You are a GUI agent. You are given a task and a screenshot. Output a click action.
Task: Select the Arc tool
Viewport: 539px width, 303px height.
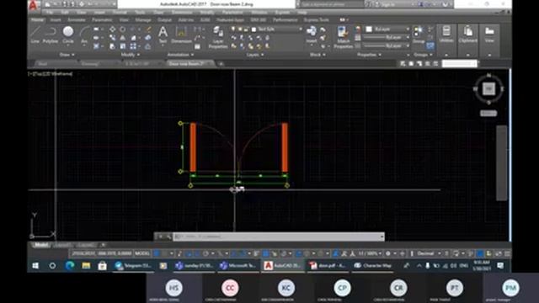[84, 35]
